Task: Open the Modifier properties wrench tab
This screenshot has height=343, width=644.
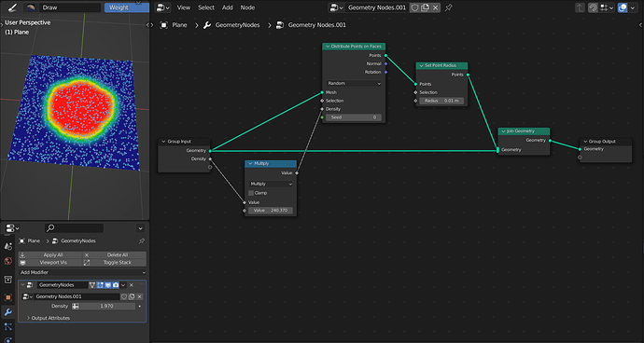Action: pos(8,312)
